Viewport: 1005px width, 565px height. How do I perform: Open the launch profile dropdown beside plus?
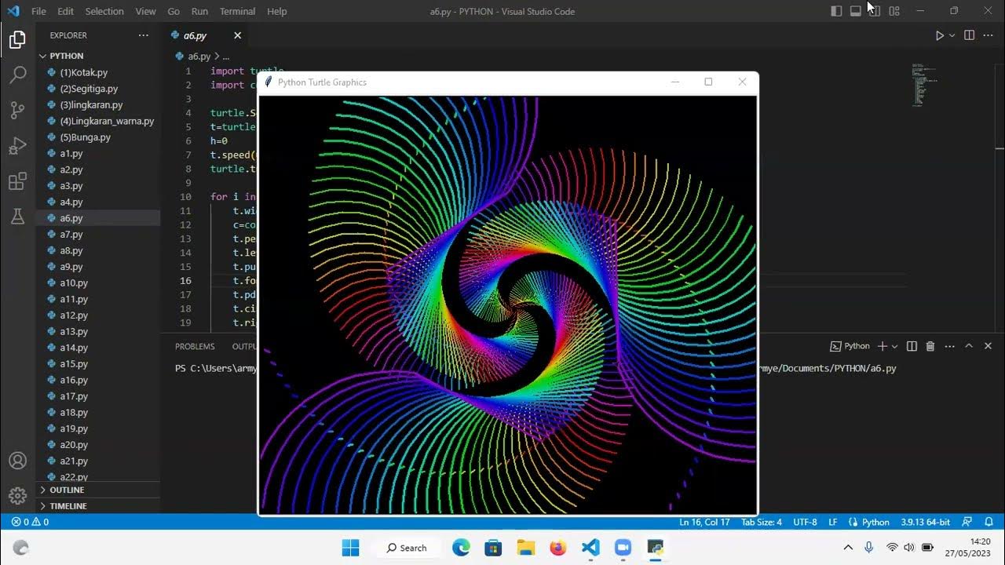[x=894, y=346]
